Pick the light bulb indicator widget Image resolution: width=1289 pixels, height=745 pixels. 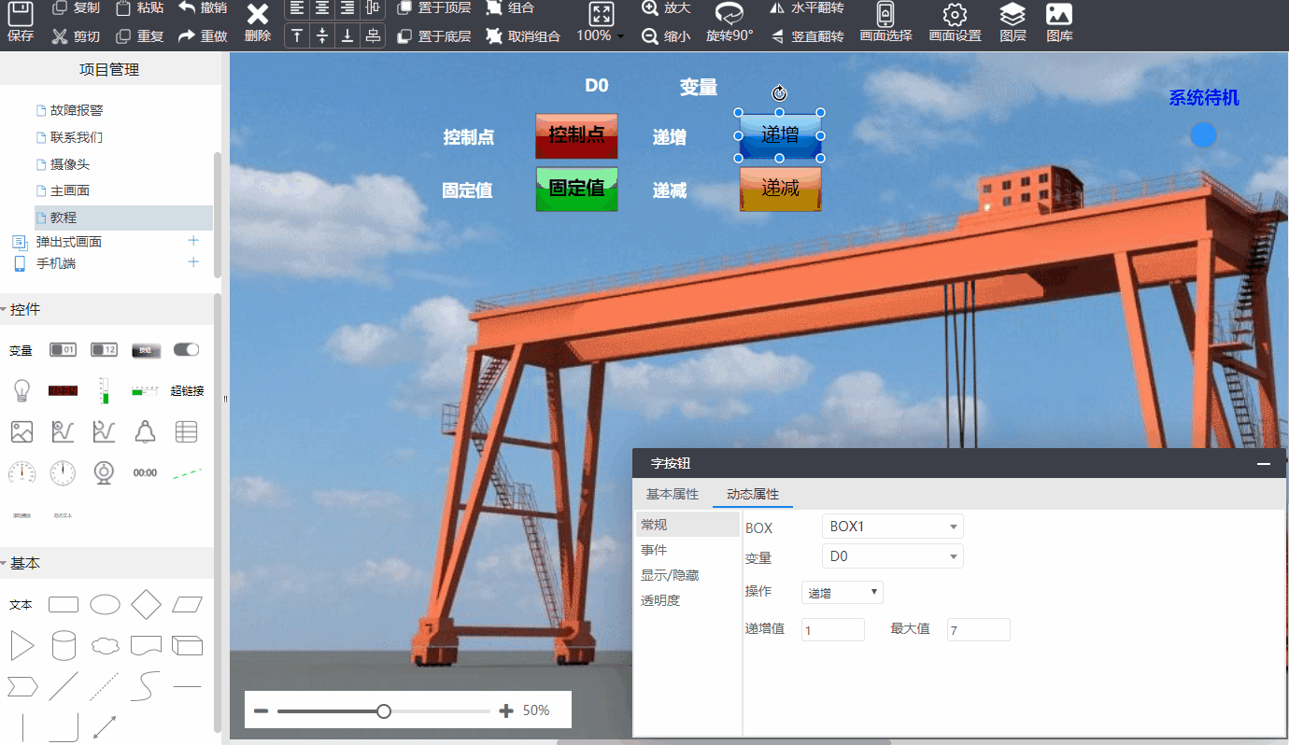click(21, 390)
